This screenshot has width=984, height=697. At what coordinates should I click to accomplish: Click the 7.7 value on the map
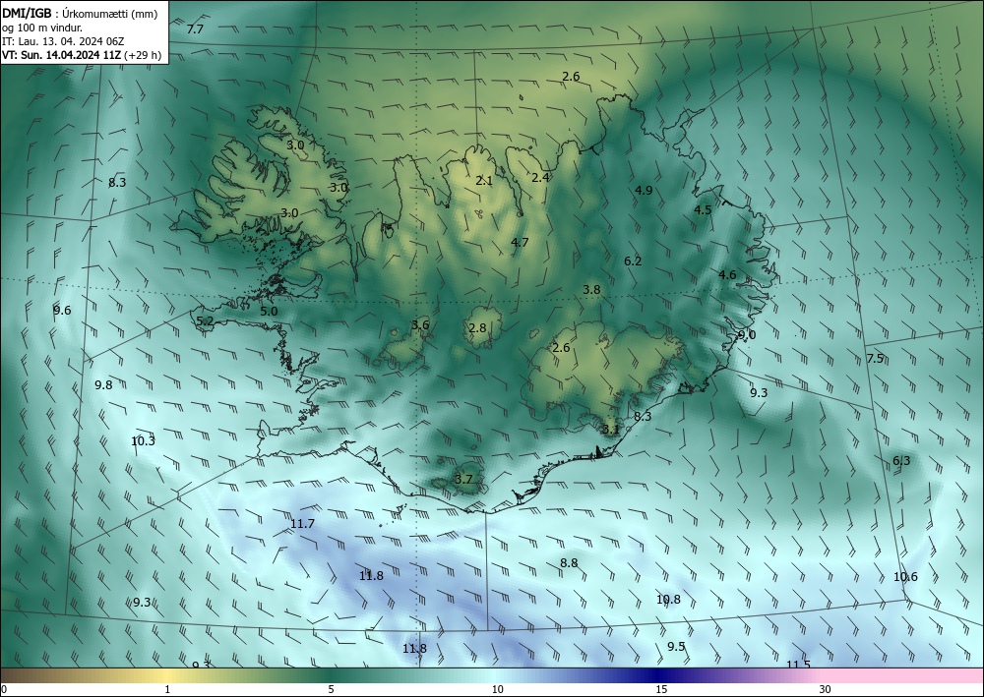point(195,29)
